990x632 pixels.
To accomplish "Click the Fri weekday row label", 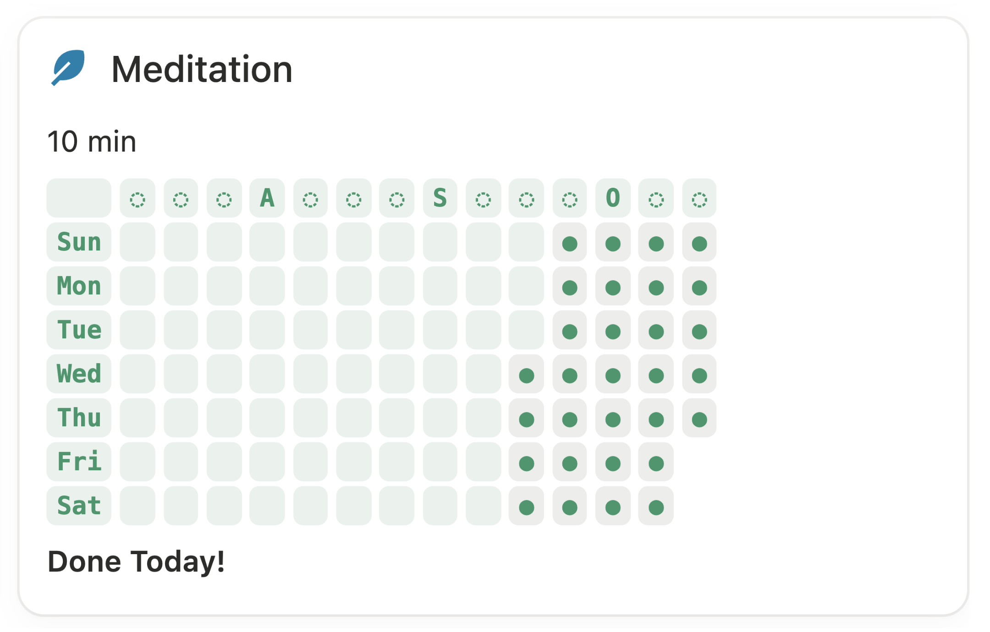I will point(79,462).
